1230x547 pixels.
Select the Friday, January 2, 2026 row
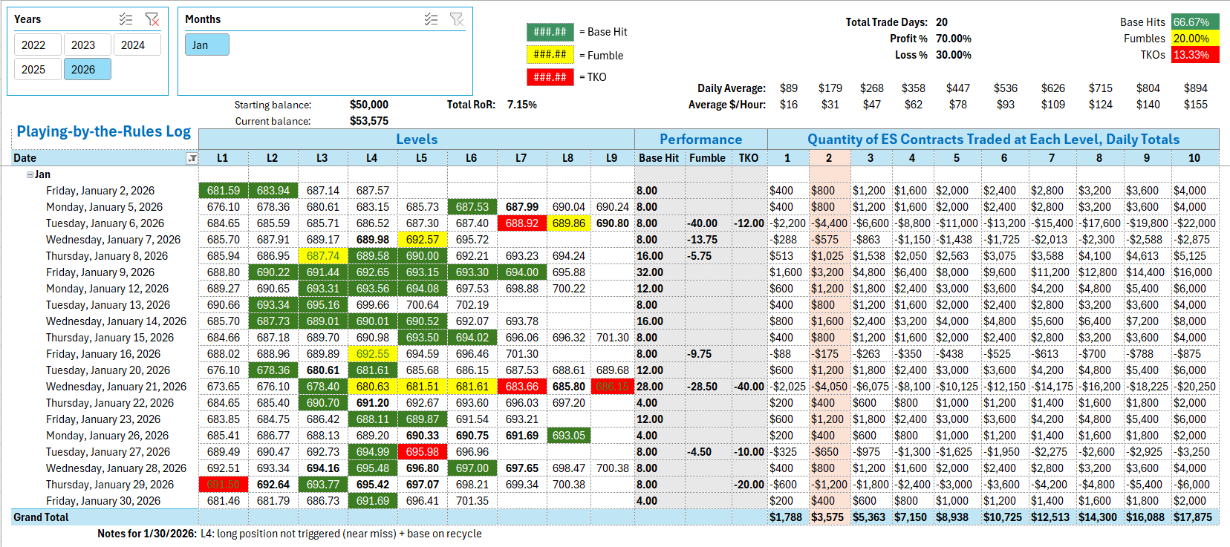[100, 191]
